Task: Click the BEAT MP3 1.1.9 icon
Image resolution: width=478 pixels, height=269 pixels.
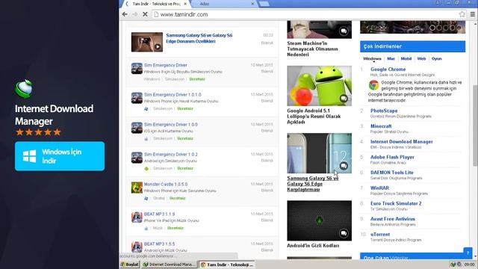Action: 137,217
